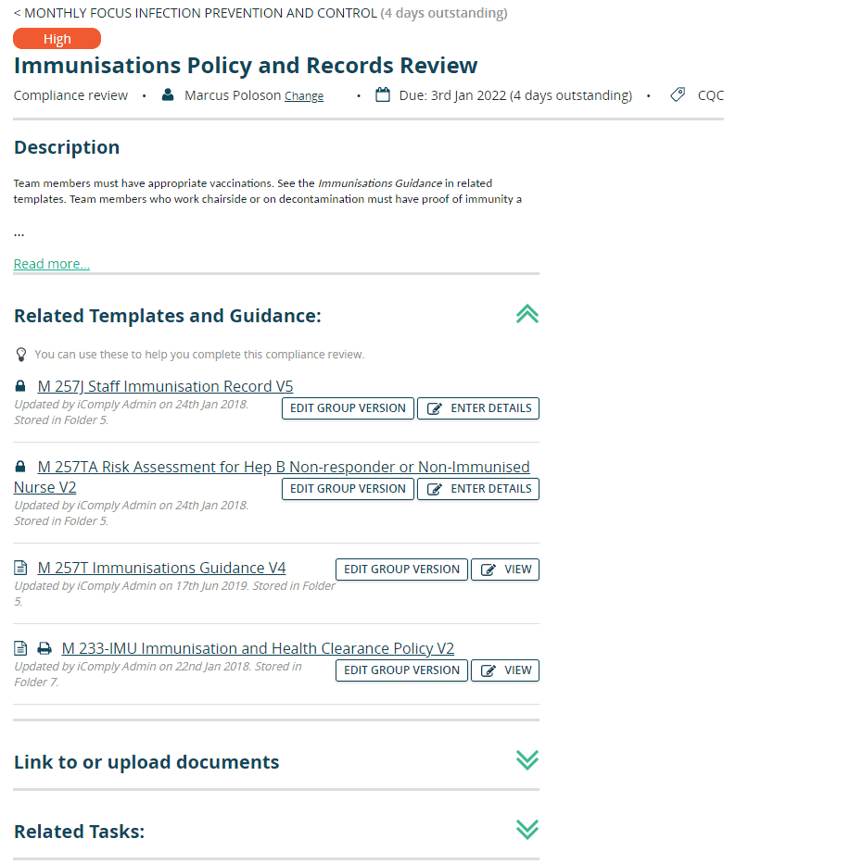850x864 pixels.
Task: Click the person icon beside Marcus Poloson
Action: [168, 94]
